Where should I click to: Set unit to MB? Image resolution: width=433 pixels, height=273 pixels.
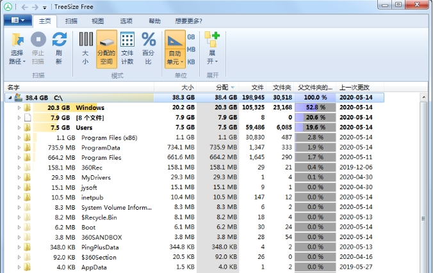coord(191,49)
